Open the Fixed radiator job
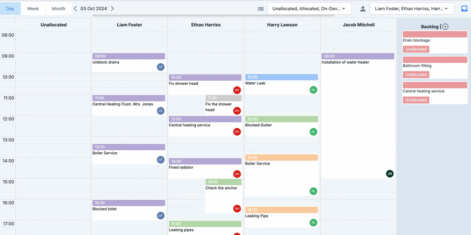This screenshot has height=235, width=471. [205, 168]
